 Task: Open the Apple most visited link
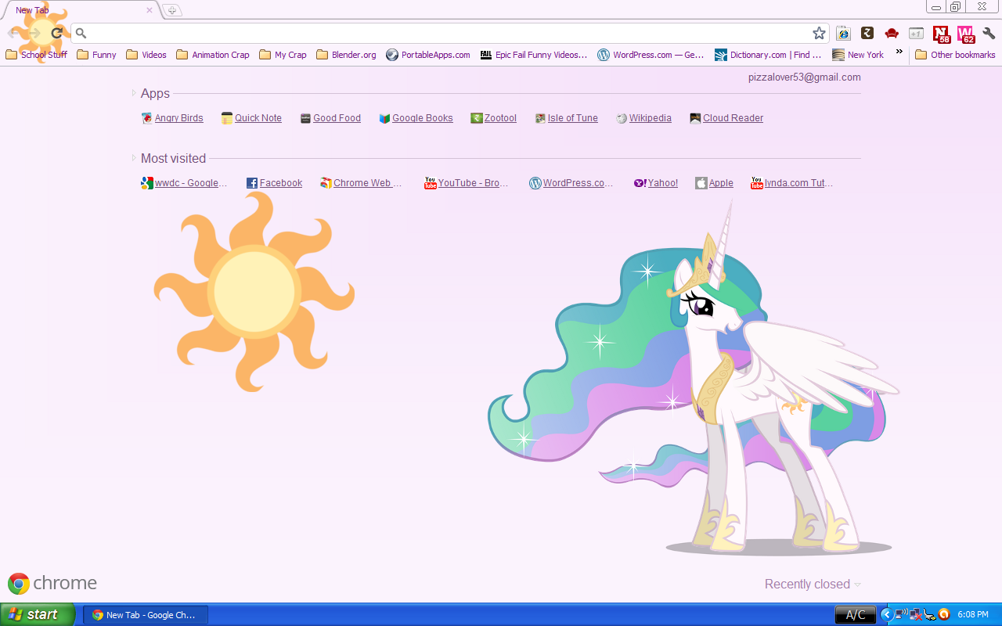pyautogui.click(x=714, y=183)
